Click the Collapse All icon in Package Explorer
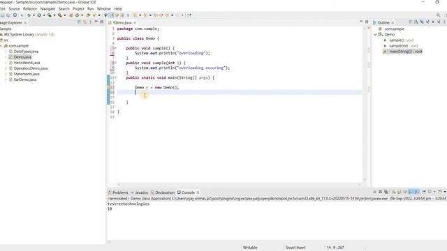 79,22
